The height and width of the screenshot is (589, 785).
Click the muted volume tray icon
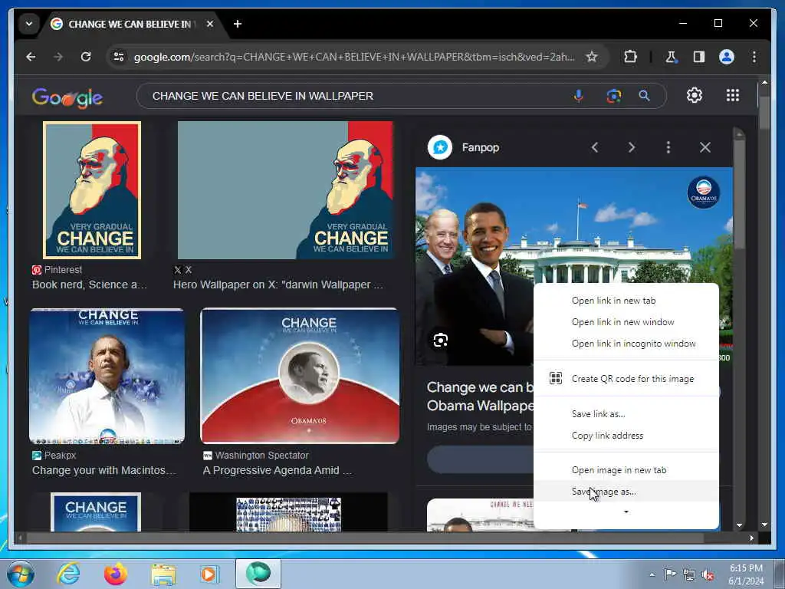pos(708,575)
